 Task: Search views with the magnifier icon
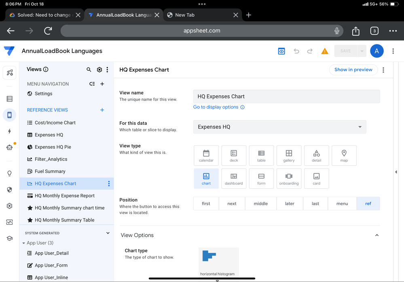(89, 69)
